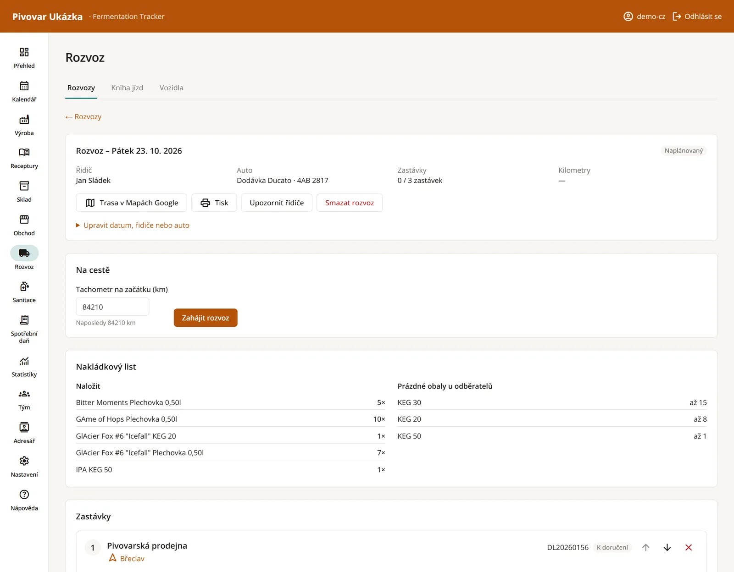This screenshot has width=734, height=572.
Task: Open the Kalendář sidebar icon
Action: [x=24, y=86]
